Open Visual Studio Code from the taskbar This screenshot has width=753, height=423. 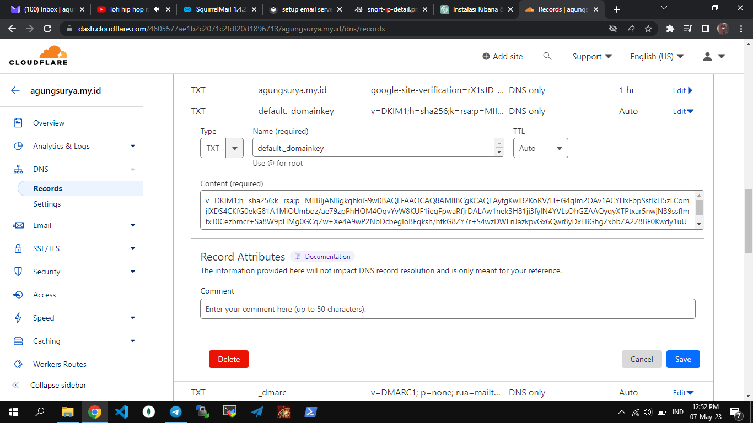(x=122, y=412)
